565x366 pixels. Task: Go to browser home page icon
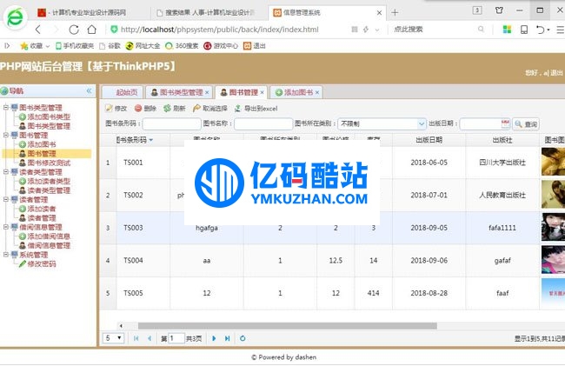[92, 30]
